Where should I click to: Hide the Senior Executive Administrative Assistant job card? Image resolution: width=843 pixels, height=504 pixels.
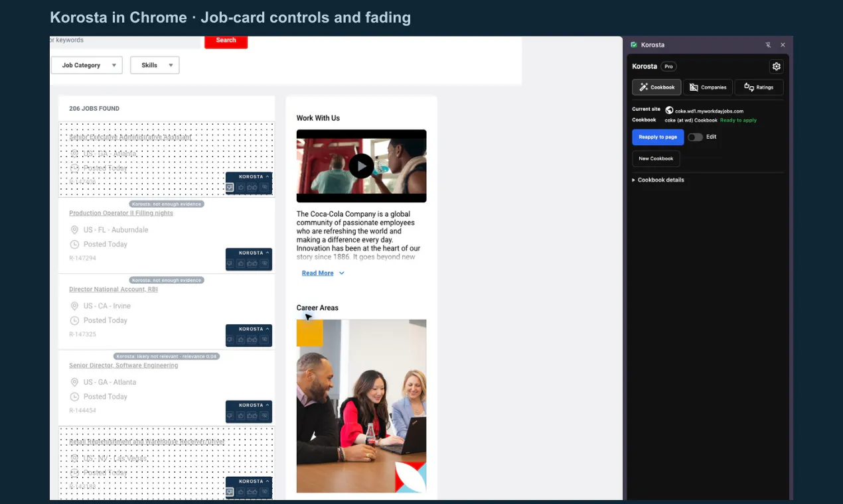[264, 187]
